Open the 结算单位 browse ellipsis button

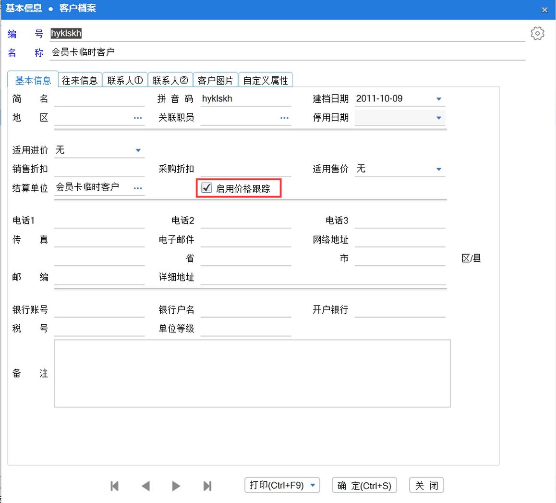point(138,188)
